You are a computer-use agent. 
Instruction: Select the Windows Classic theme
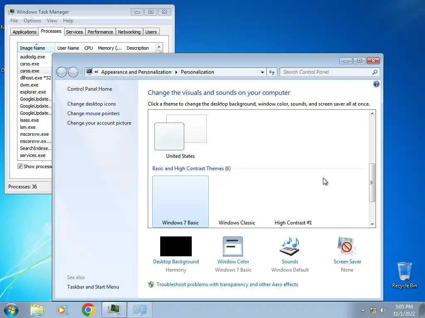click(237, 202)
